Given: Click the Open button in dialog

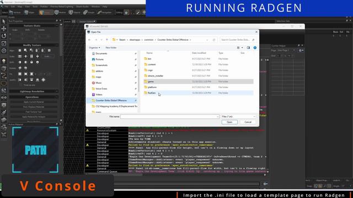Looking at the screenshot, I should [x=229, y=122].
